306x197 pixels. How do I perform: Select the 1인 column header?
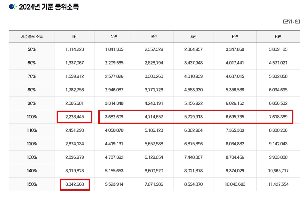pos(74,37)
